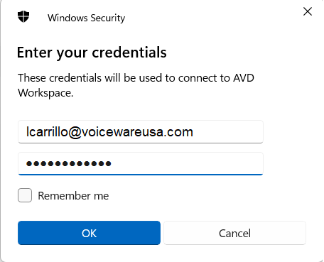Viewport: 324px width, 262px height.
Task: Place cursor at the @ symbol in email
Action: [75, 132]
